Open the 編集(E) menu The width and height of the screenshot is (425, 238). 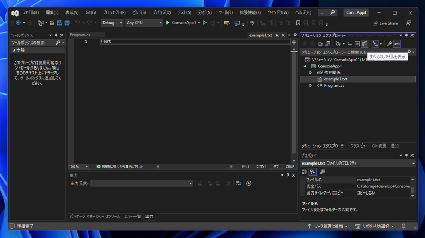[52, 12]
